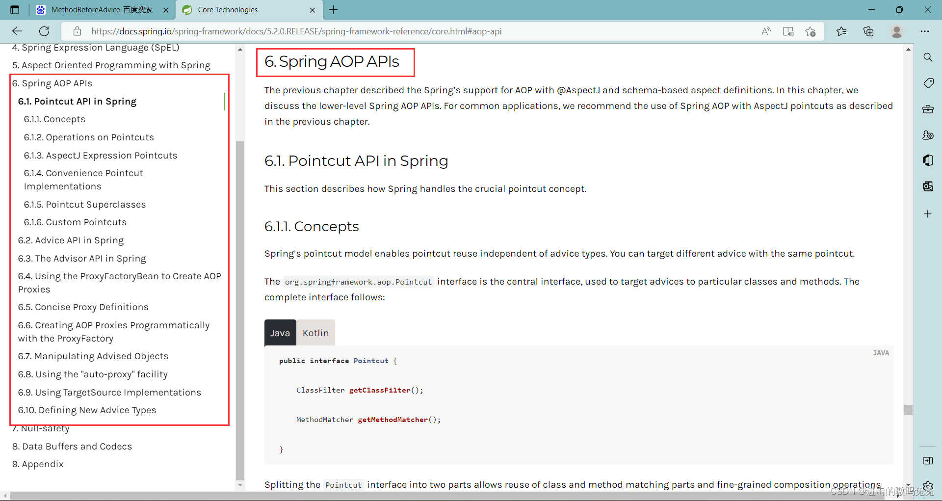
Task: Activate Read Aloud icon
Action: [x=766, y=31]
